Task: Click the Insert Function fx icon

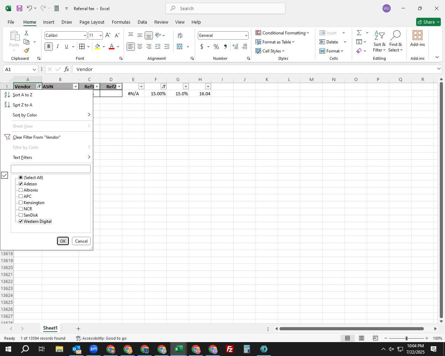Action: tap(66, 69)
